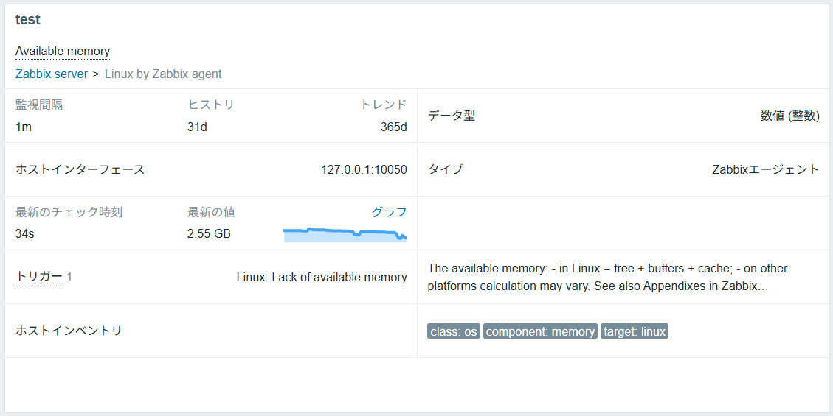The height and width of the screenshot is (416, 833).
Task: Click the Zabbixエージェント type value
Action: pos(766,169)
